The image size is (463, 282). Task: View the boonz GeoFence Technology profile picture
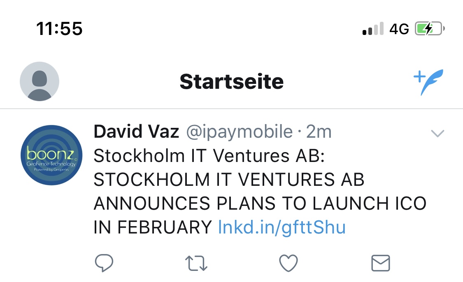click(x=51, y=157)
